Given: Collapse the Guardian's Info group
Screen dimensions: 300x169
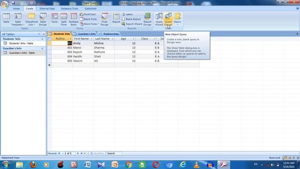Looking at the screenshot, I should [x=42, y=48].
